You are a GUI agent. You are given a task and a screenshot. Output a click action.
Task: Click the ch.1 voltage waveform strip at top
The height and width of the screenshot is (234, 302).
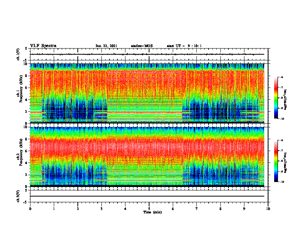pyautogui.click(x=149, y=54)
